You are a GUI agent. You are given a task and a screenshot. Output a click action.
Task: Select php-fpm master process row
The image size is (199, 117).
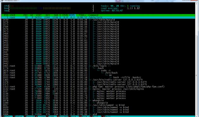tap(98, 87)
